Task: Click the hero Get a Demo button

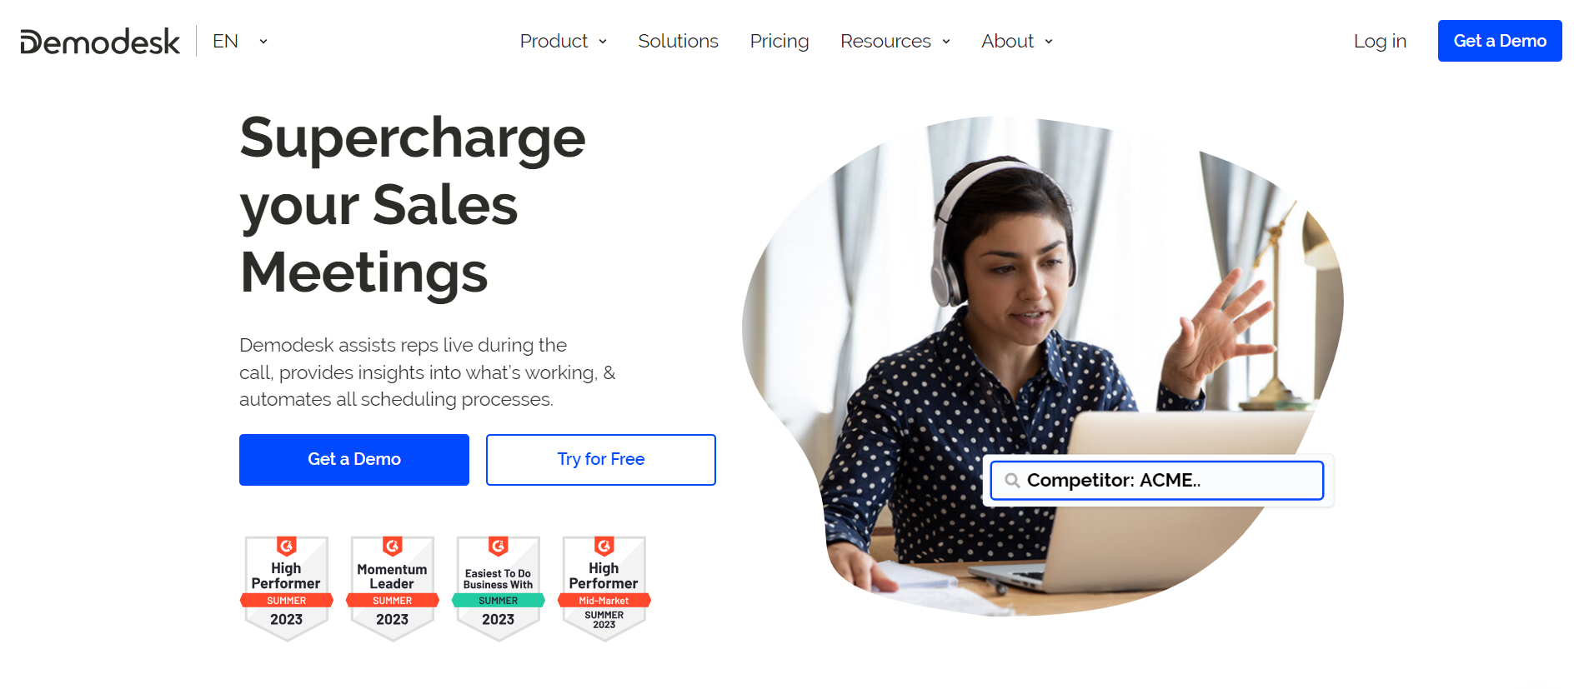Action: coord(354,460)
